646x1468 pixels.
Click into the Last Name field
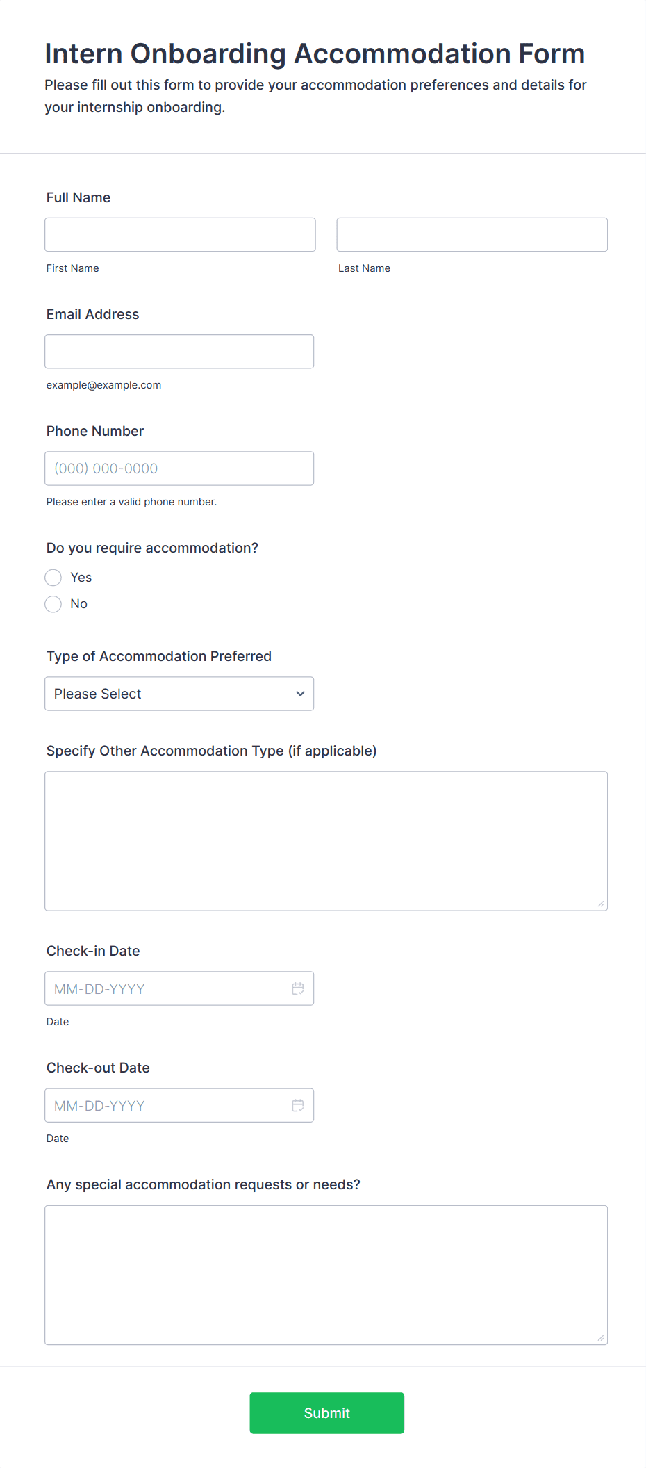click(472, 234)
